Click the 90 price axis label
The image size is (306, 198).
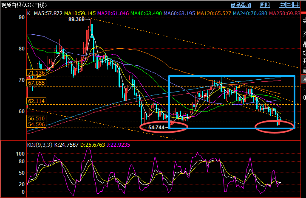click(22, 17)
